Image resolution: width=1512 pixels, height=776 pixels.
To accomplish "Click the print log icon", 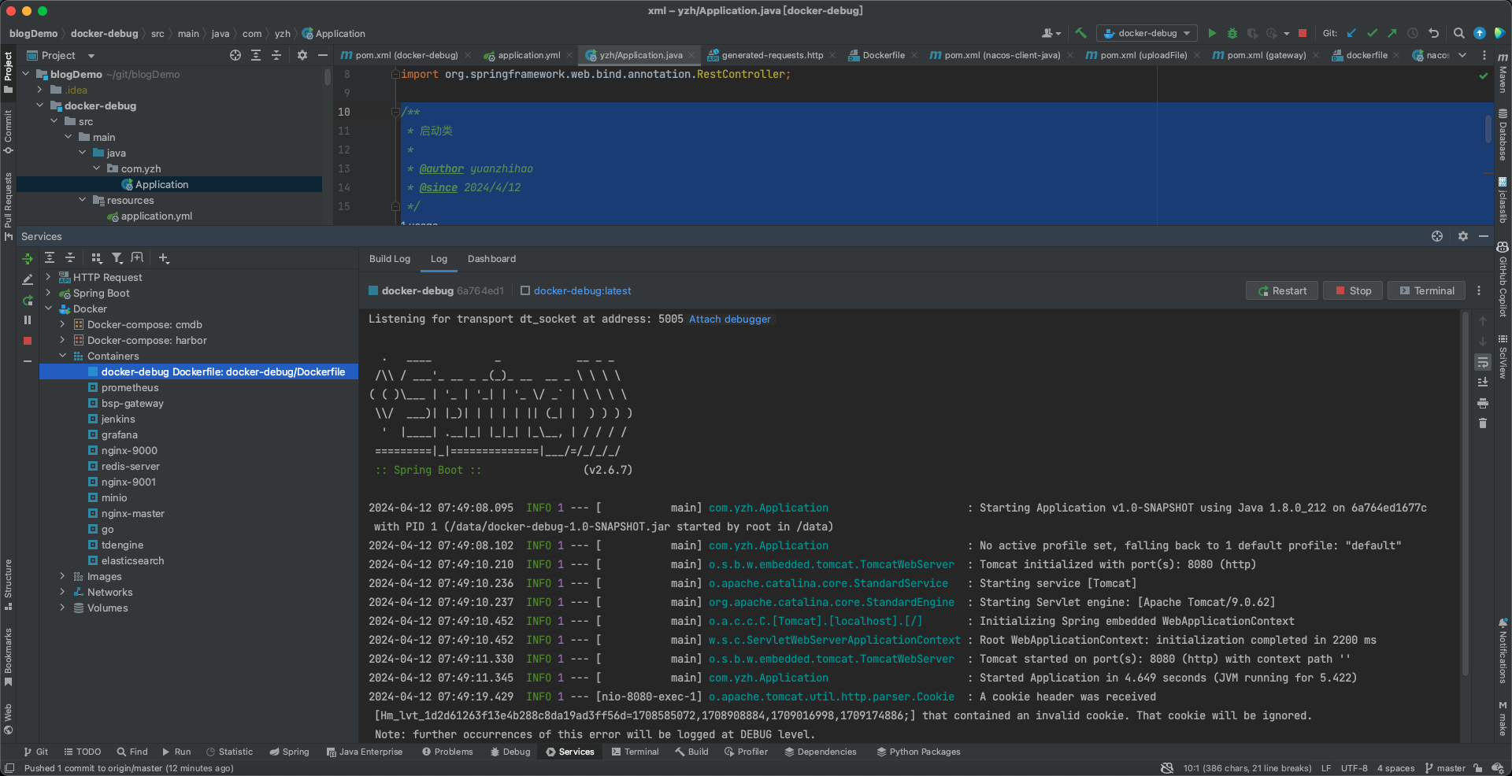I will pyautogui.click(x=1483, y=403).
